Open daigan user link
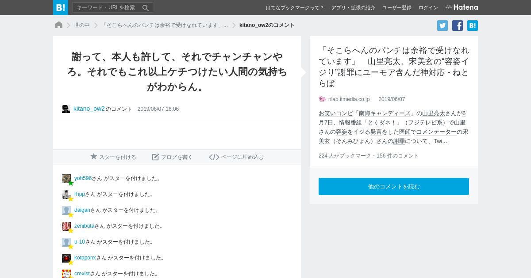This screenshot has height=278, width=531. (82, 210)
